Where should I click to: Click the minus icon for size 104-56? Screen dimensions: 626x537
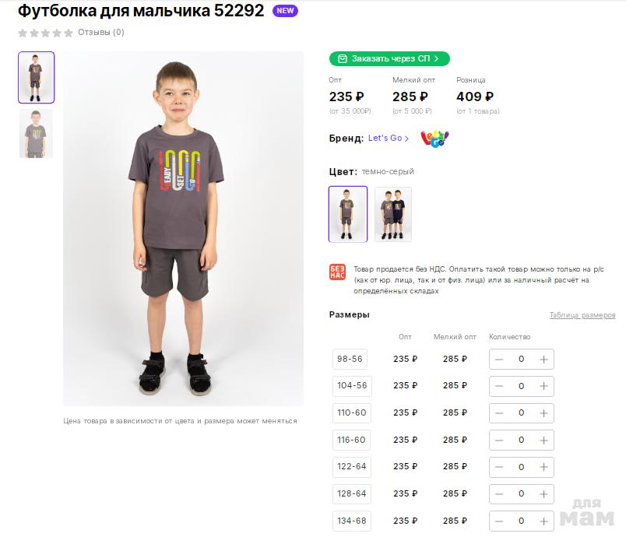point(499,386)
